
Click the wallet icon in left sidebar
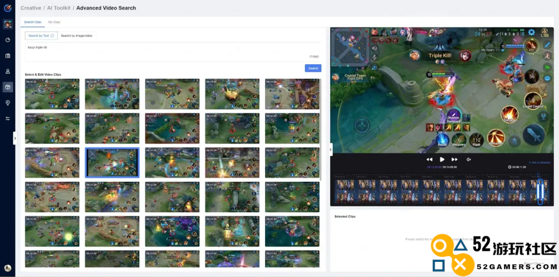click(8, 55)
